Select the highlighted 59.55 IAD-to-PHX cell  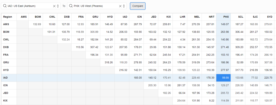(223, 78)
